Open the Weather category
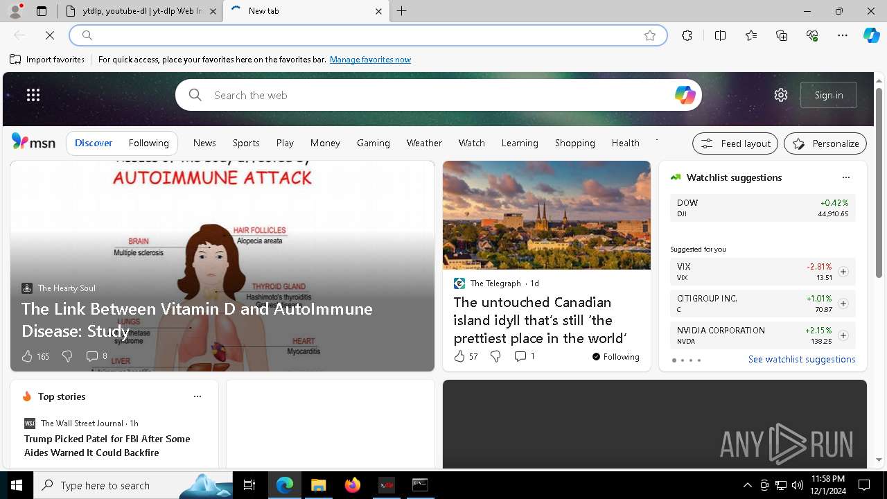This screenshot has height=499, width=887. (424, 143)
